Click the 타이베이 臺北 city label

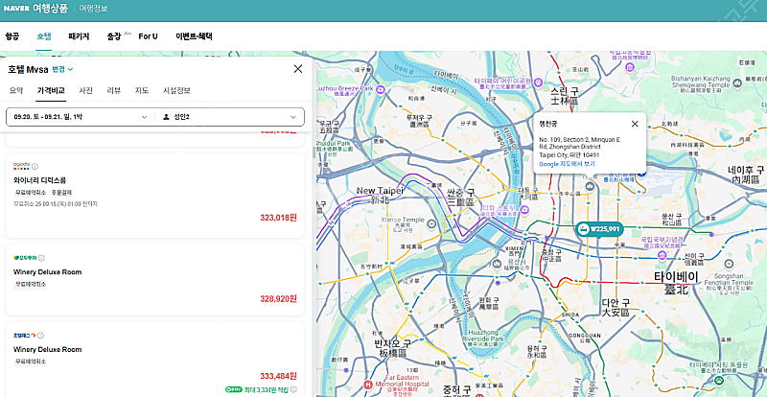[677, 283]
